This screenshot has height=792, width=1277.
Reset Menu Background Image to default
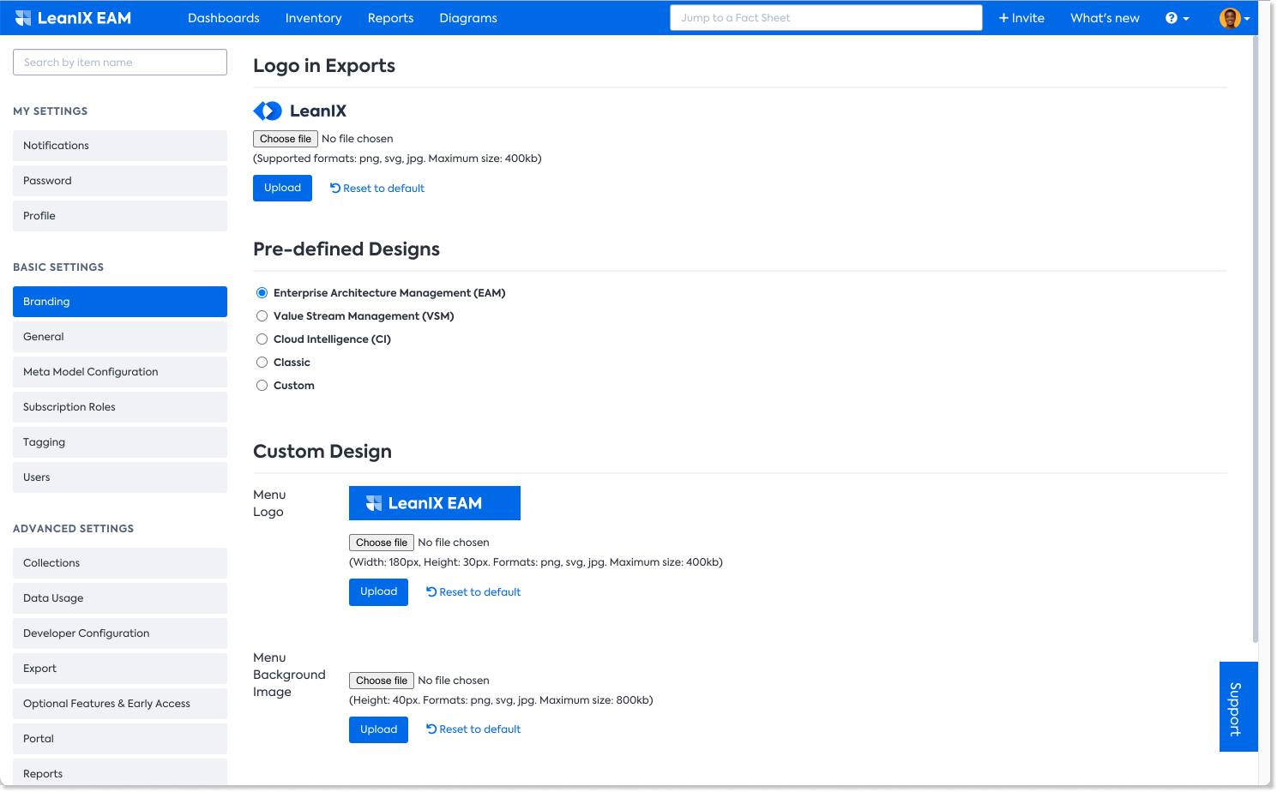pyautogui.click(x=473, y=729)
